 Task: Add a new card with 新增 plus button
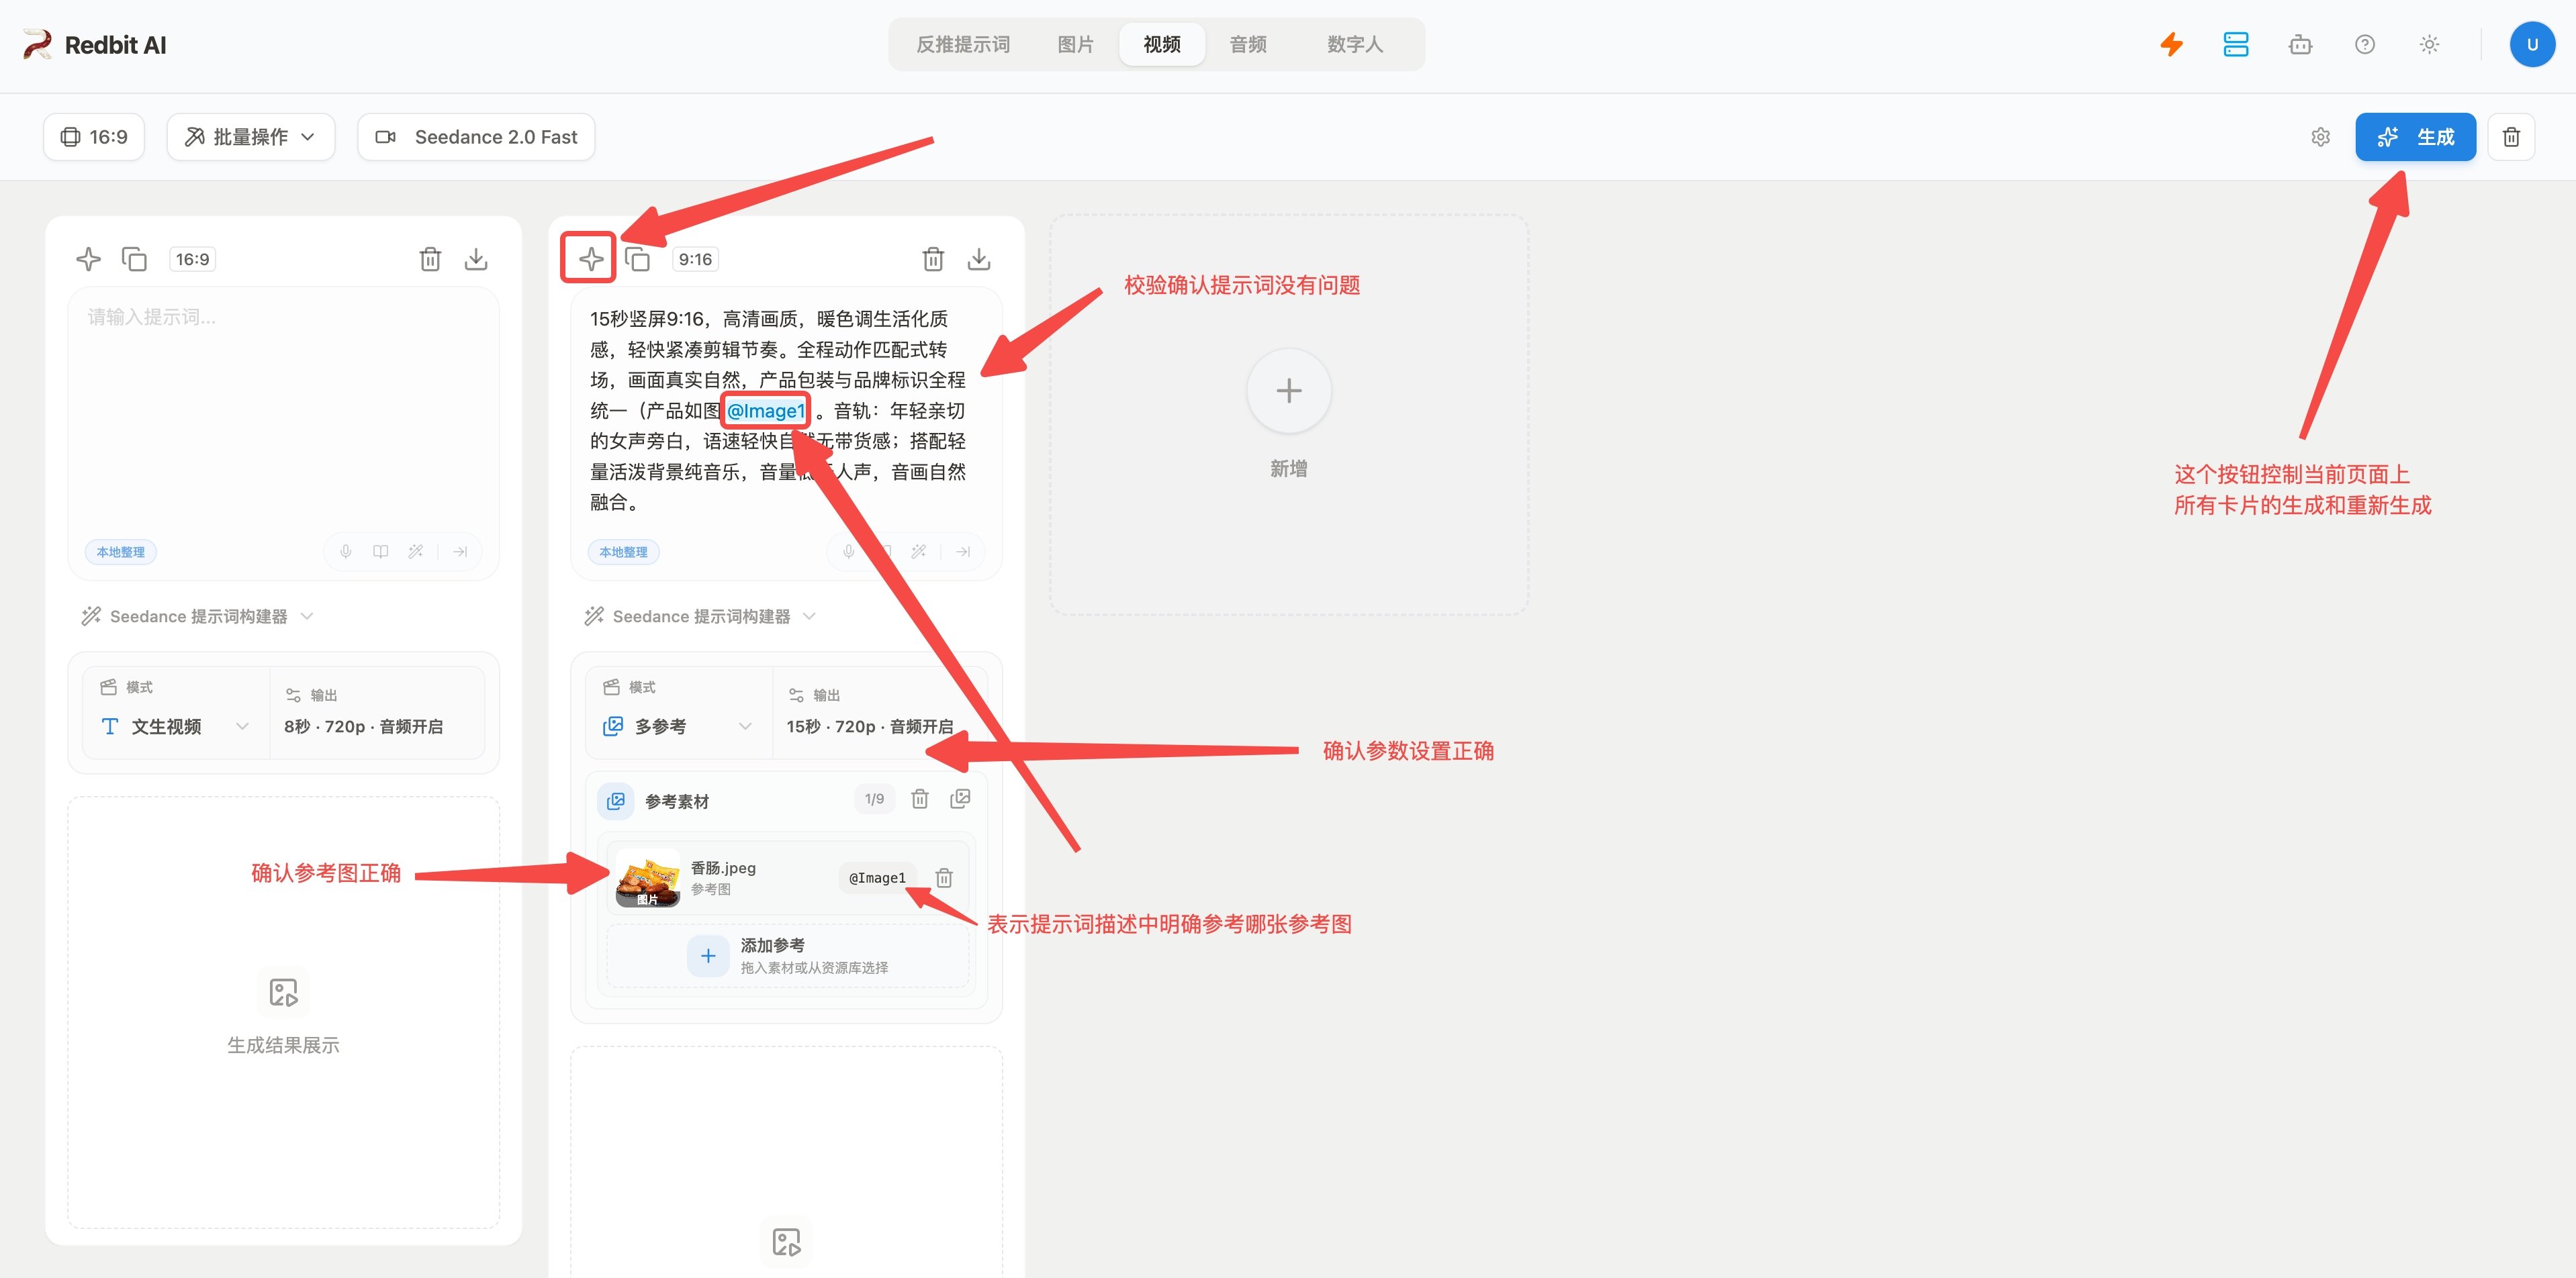[x=1289, y=391]
